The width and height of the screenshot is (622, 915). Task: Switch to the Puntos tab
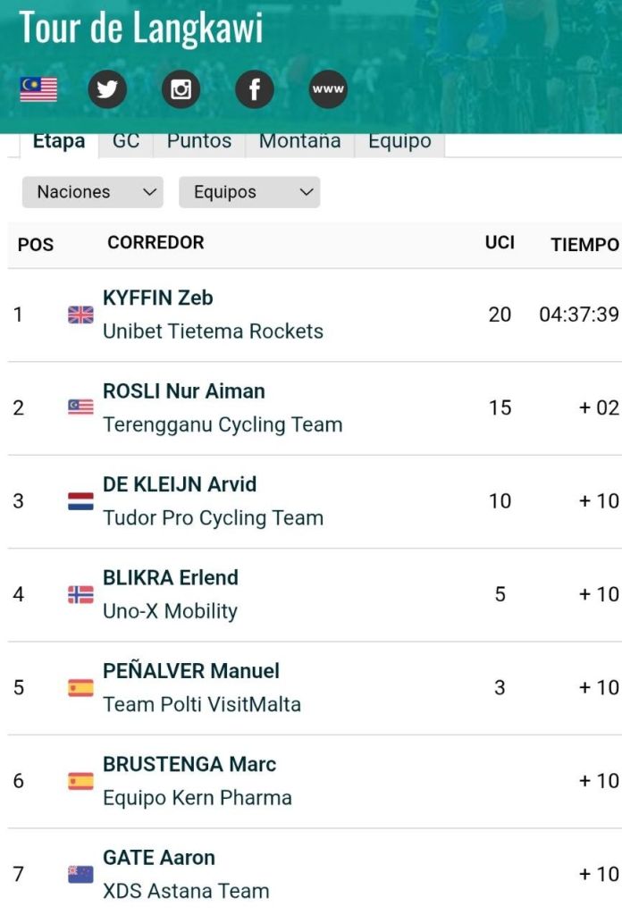click(x=199, y=142)
